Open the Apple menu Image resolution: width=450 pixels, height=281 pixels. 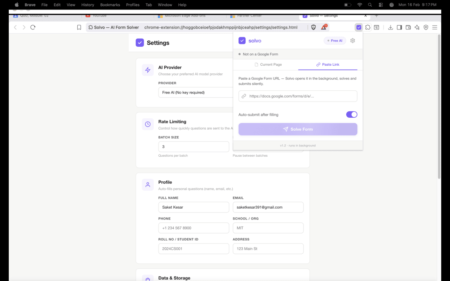point(17,5)
